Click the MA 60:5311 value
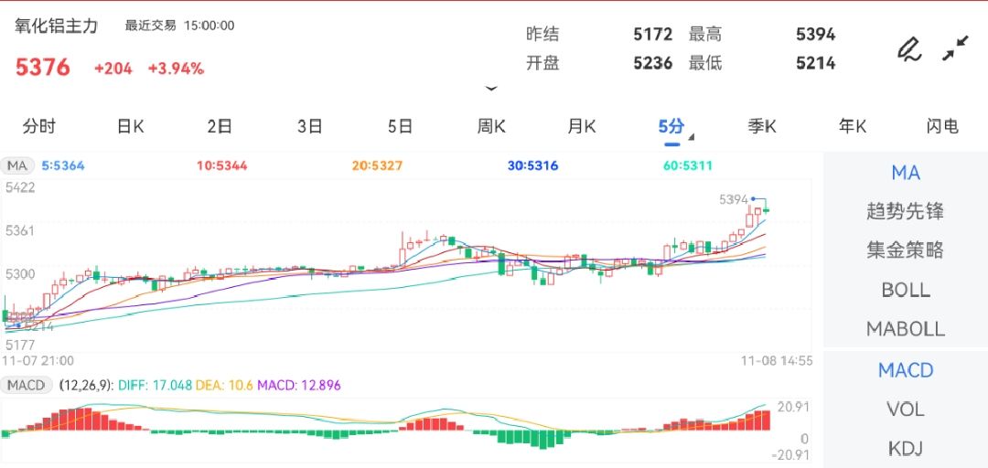Screen dimensions: 988x468 (x=688, y=166)
